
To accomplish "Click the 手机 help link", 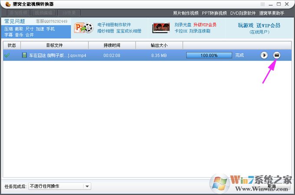I will click(x=50, y=29).
